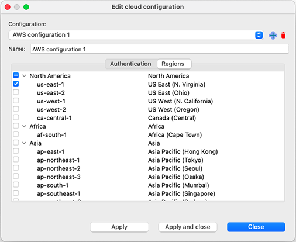The image size is (296, 242).
Task: Select the us-east-2 row label
Action: click(51, 93)
